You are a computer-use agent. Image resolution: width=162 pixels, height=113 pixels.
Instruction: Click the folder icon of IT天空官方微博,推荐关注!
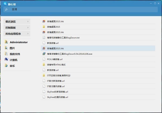44,75
